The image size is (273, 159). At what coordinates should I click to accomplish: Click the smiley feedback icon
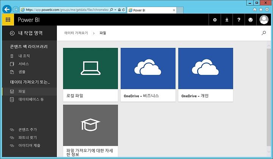point(251,20)
